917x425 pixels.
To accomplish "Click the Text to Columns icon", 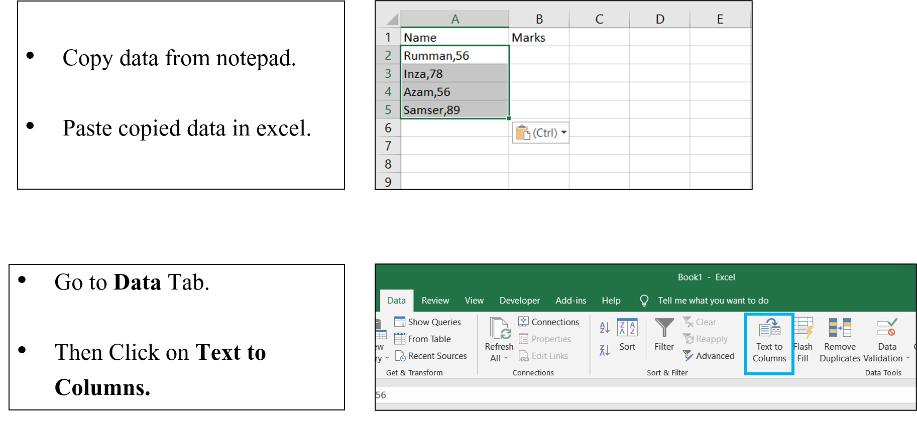I will click(x=769, y=328).
